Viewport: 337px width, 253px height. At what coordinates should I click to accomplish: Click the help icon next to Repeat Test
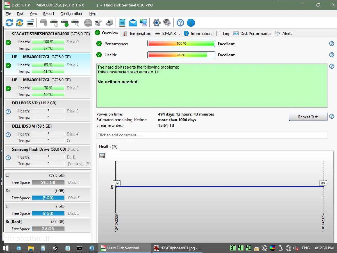click(x=332, y=116)
